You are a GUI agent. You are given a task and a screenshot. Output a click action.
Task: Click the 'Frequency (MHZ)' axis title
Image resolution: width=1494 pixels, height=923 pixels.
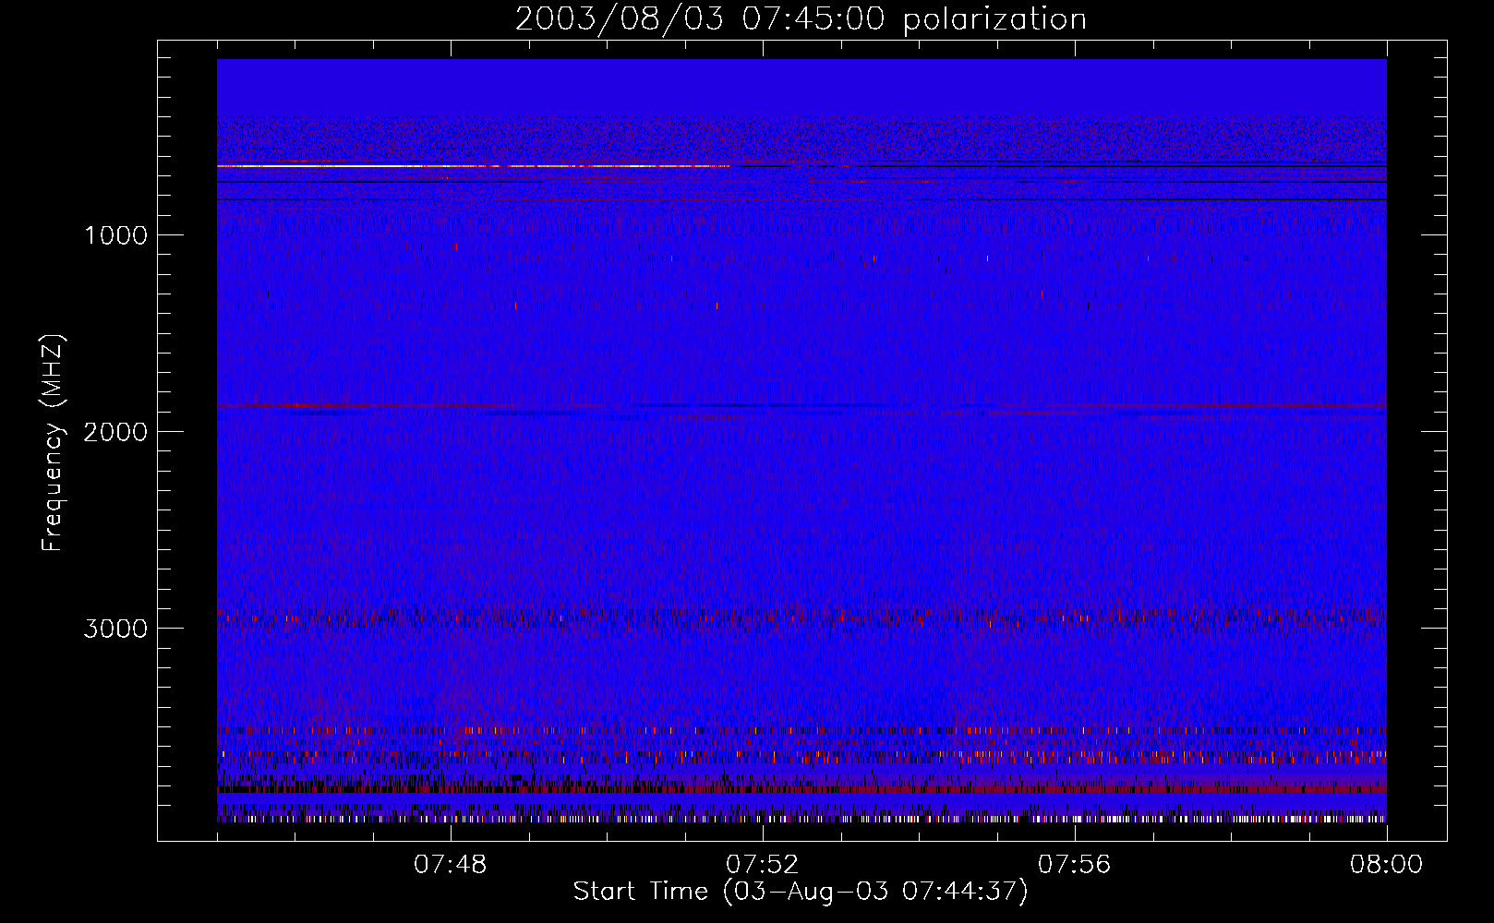point(54,443)
